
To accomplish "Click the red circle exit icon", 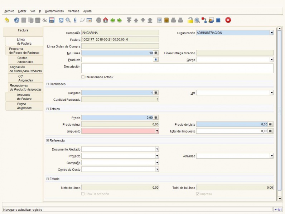I will [228, 20].
